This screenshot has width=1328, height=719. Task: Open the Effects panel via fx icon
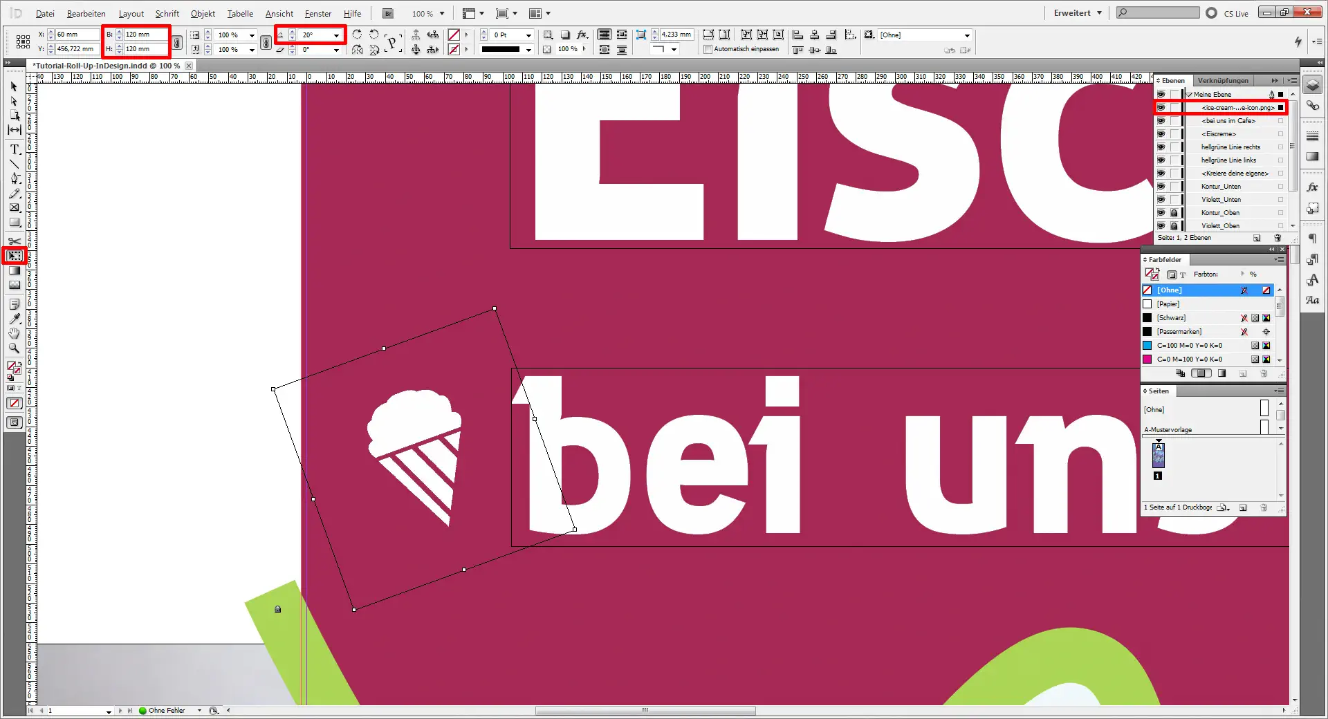[1312, 186]
